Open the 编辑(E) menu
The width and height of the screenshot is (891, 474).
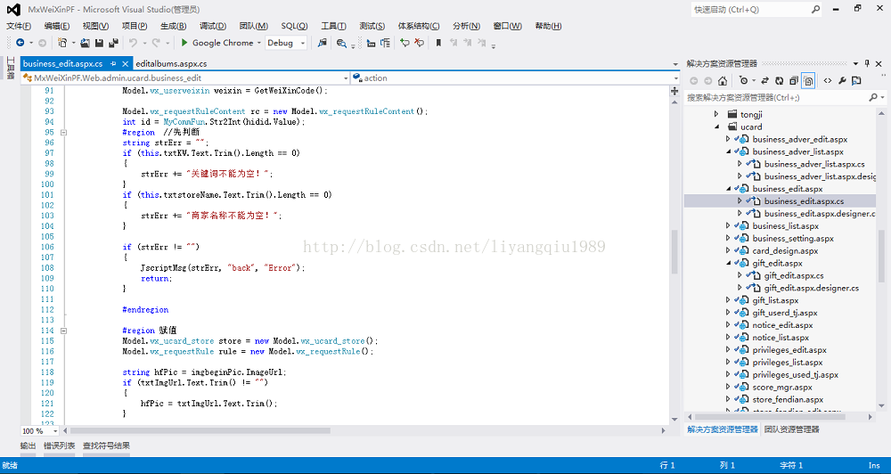pyautogui.click(x=57, y=26)
